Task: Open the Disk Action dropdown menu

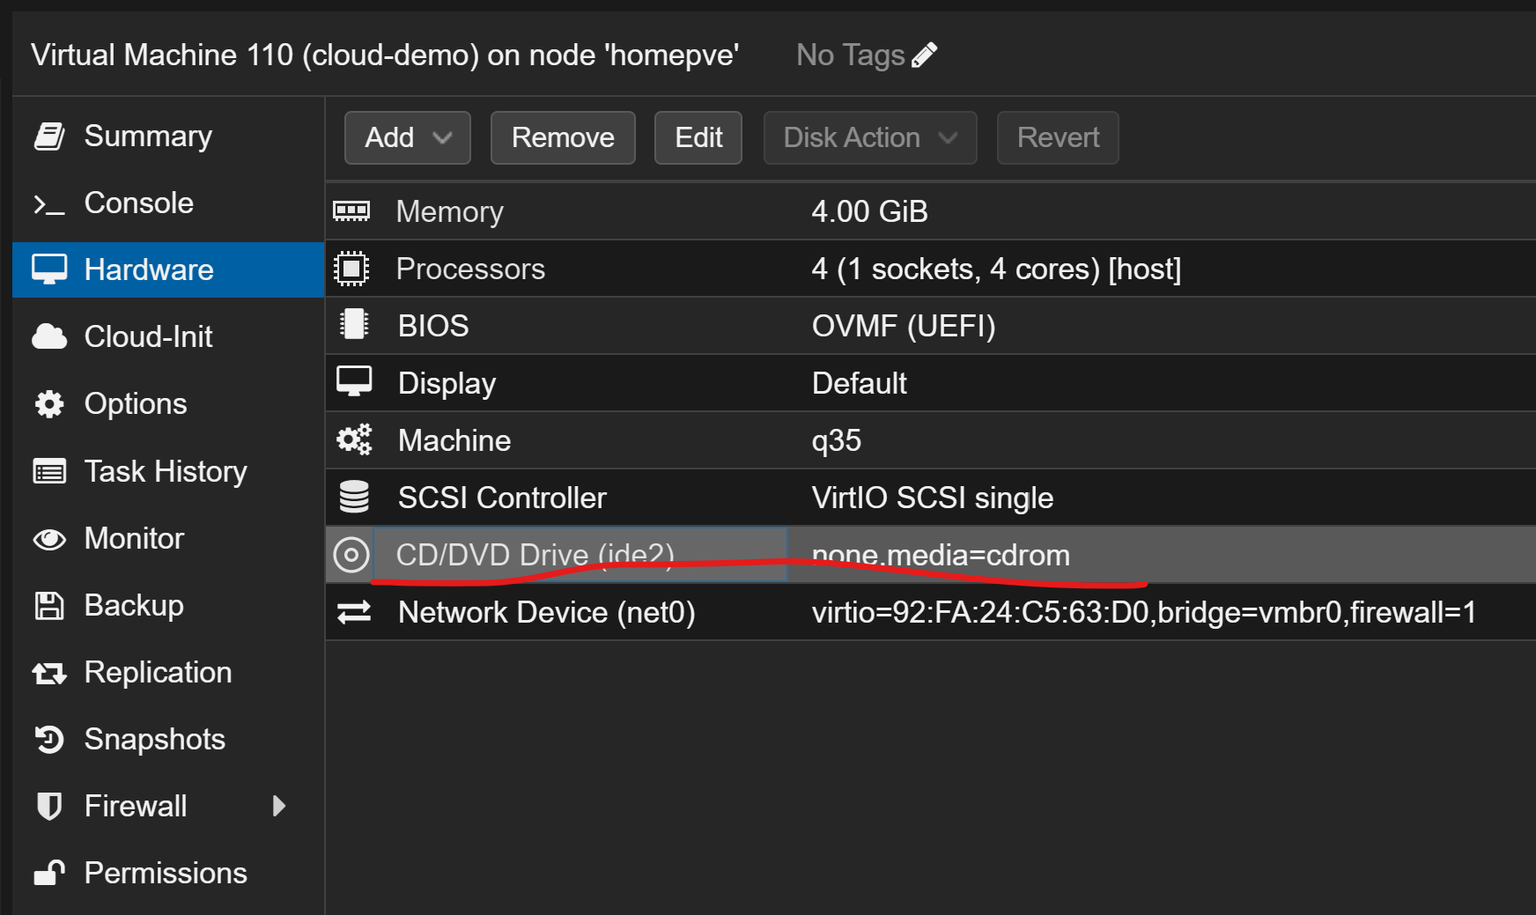Action: [x=869, y=137]
